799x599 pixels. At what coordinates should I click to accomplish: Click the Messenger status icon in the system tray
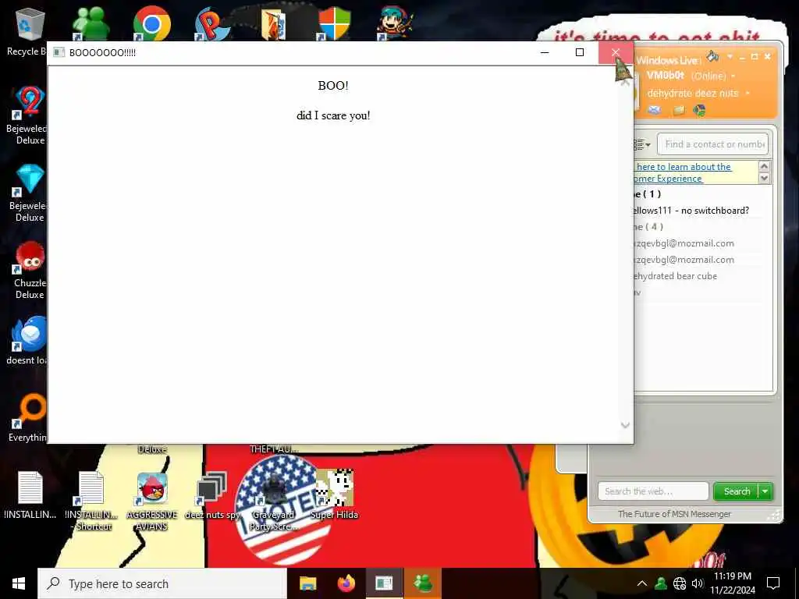(x=661, y=583)
